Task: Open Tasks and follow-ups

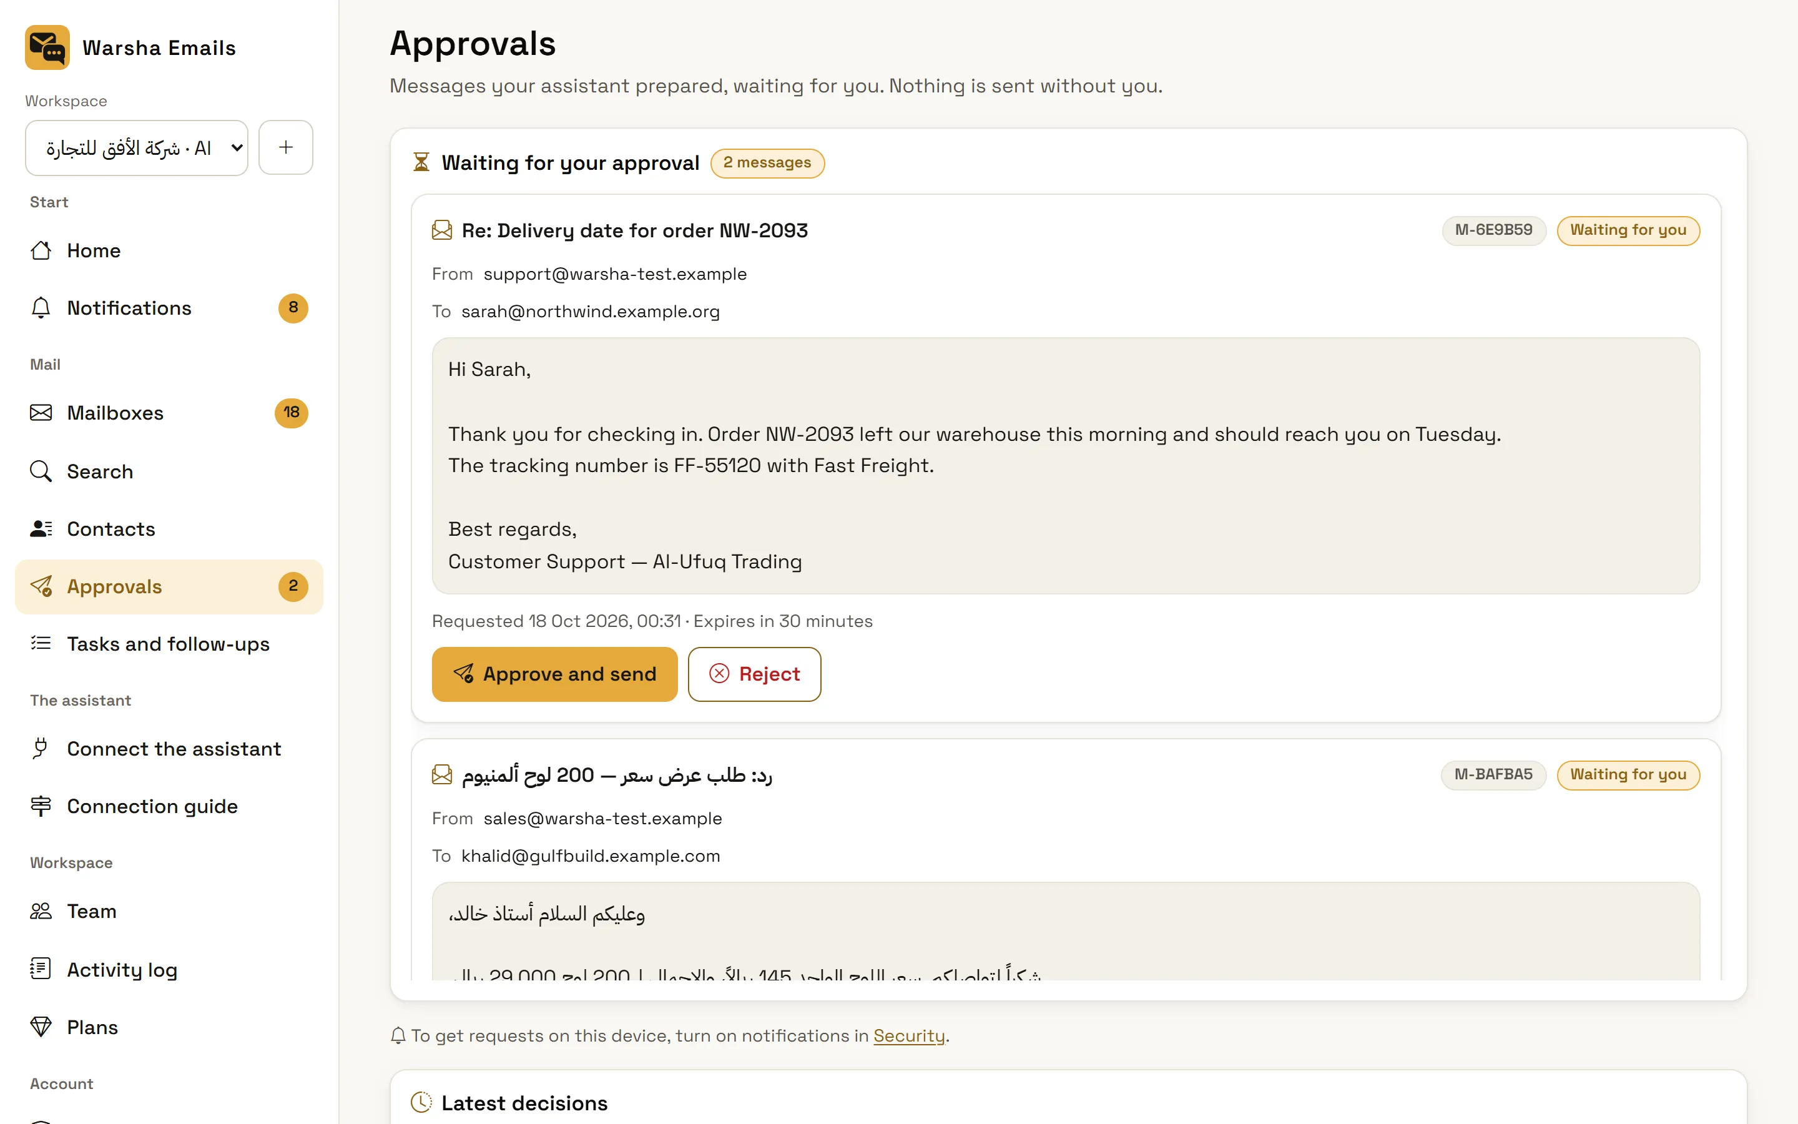Action: 169,644
